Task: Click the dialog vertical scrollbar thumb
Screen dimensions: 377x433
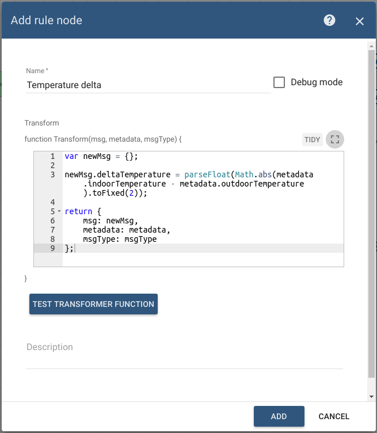Action: click(x=371, y=214)
